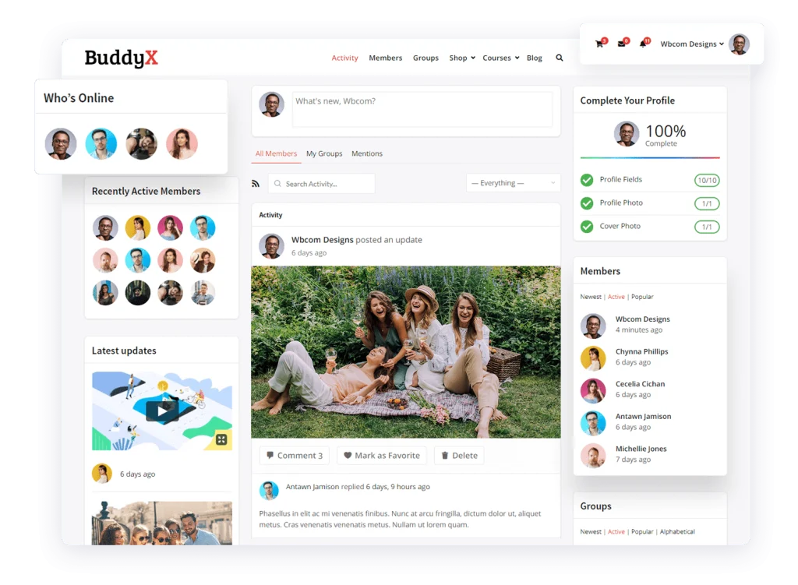Click the Cover Photo green checkmark
Screen dimensions: 798x585
click(x=587, y=227)
